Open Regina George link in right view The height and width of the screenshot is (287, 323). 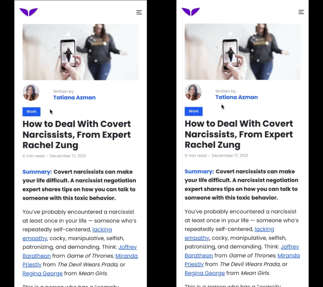205,273
